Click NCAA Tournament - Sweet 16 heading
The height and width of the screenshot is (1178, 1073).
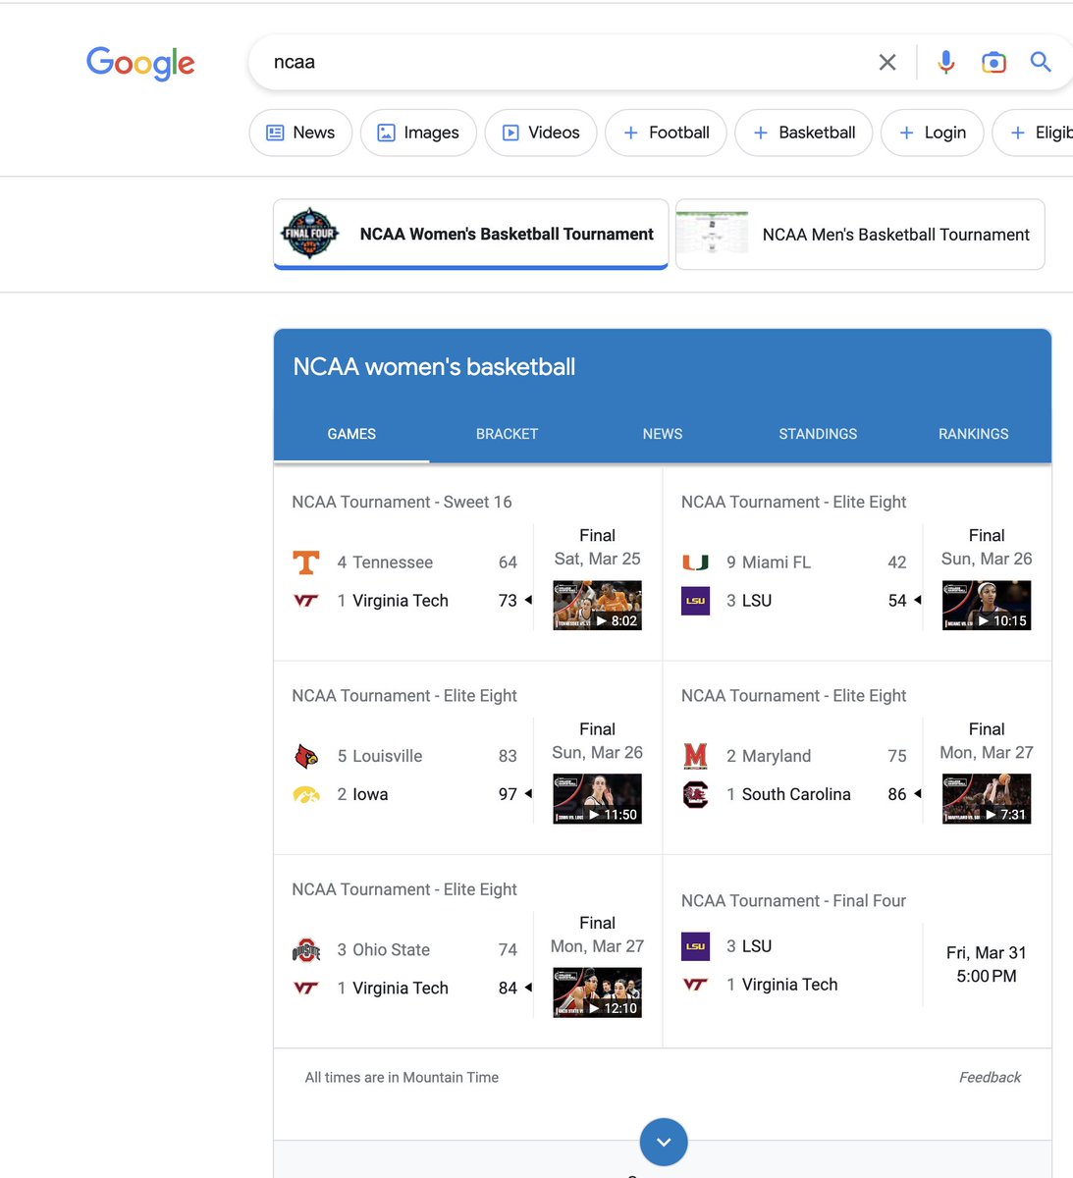point(402,502)
